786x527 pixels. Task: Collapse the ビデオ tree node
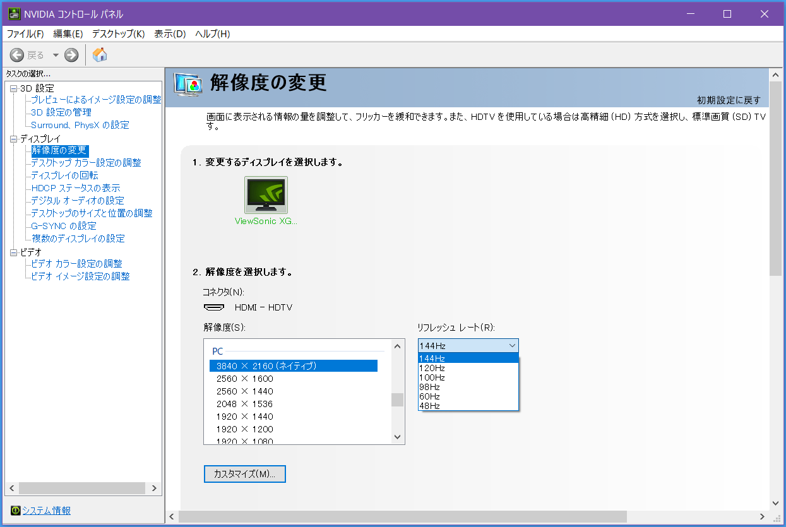pyautogui.click(x=13, y=252)
